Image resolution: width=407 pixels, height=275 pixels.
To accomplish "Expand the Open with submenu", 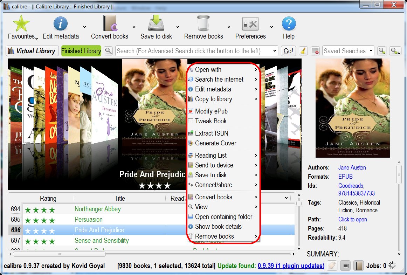I will 223,70.
